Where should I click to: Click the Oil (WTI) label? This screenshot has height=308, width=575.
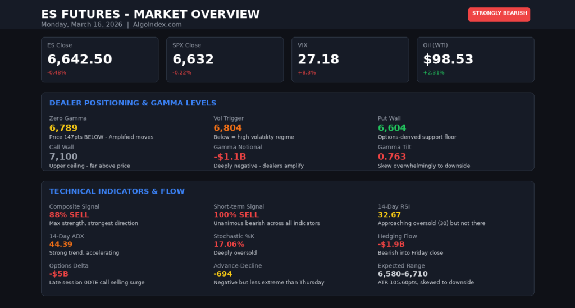pyautogui.click(x=435, y=45)
